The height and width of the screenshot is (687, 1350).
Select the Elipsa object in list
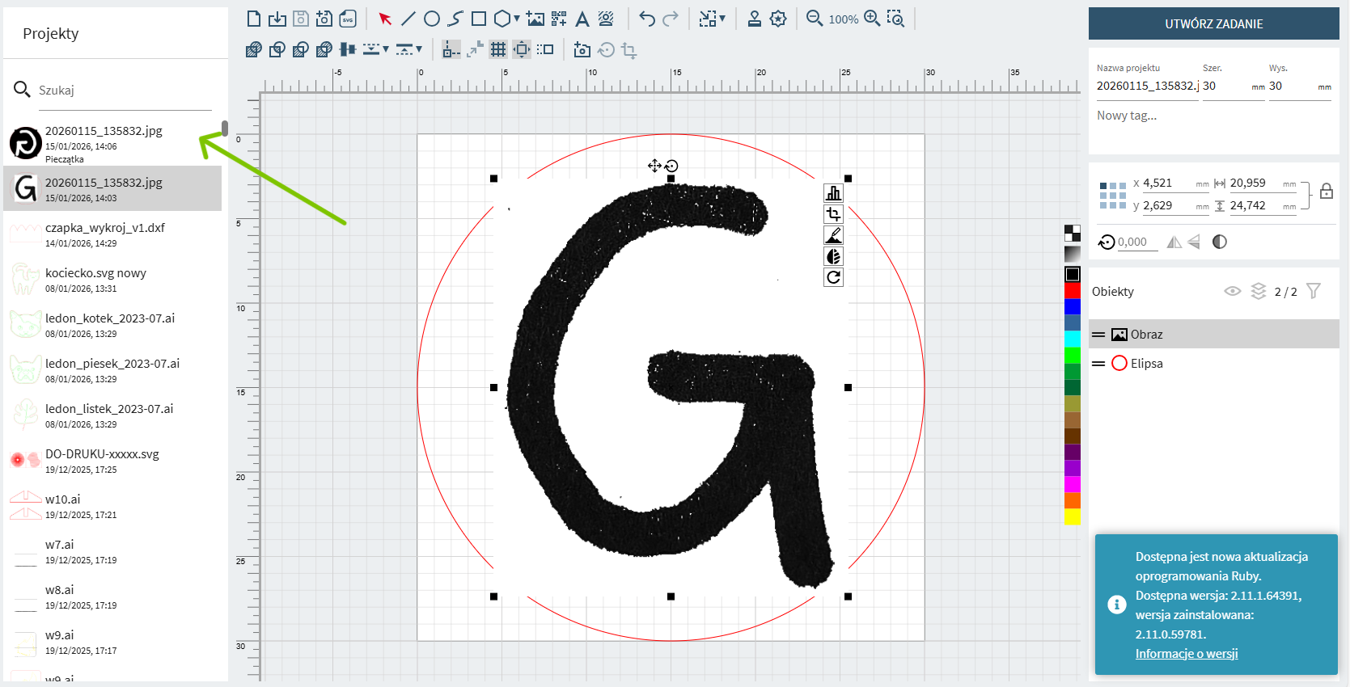click(x=1146, y=364)
